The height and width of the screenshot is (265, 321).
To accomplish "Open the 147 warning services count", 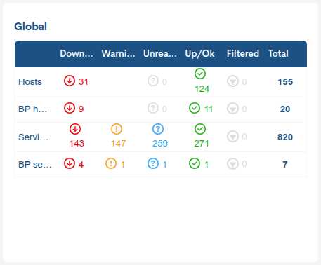I will (x=118, y=143).
